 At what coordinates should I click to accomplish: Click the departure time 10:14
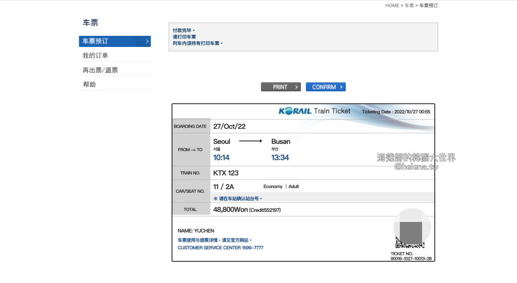(x=221, y=157)
